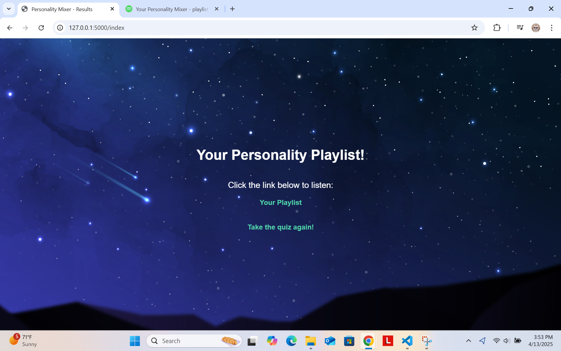Open the site information icon in the address bar
The image size is (561, 351).
click(x=60, y=28)
